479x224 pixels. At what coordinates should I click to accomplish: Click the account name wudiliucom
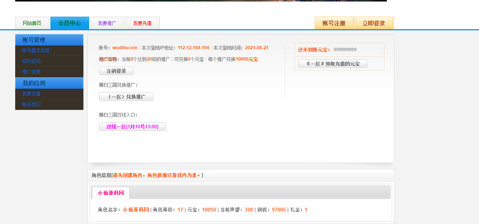pos(125,48)
